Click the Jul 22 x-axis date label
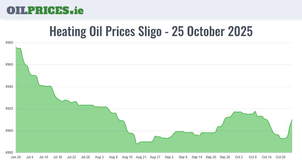This screenshot has width=302, height=164. pyautogui.click(x=71, y=157)
